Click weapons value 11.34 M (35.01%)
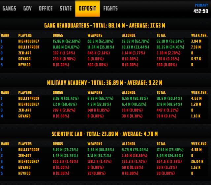The image size is (211, 185). coord(101,47)
